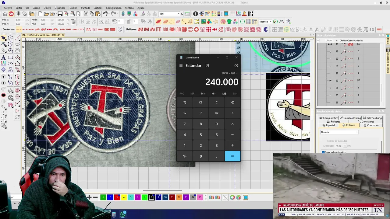This screenshot has height=219, width=390.
Task: Click the crescent icon after Contornos stitches
Action: click(x=120, y=30)
